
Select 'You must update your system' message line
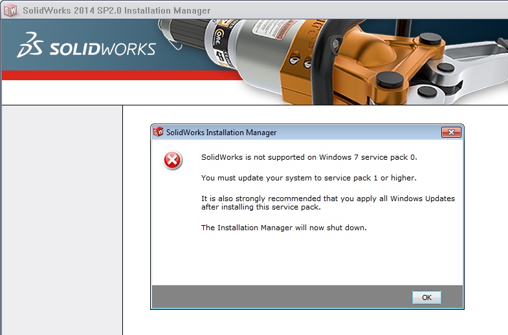tap(309, 178)
